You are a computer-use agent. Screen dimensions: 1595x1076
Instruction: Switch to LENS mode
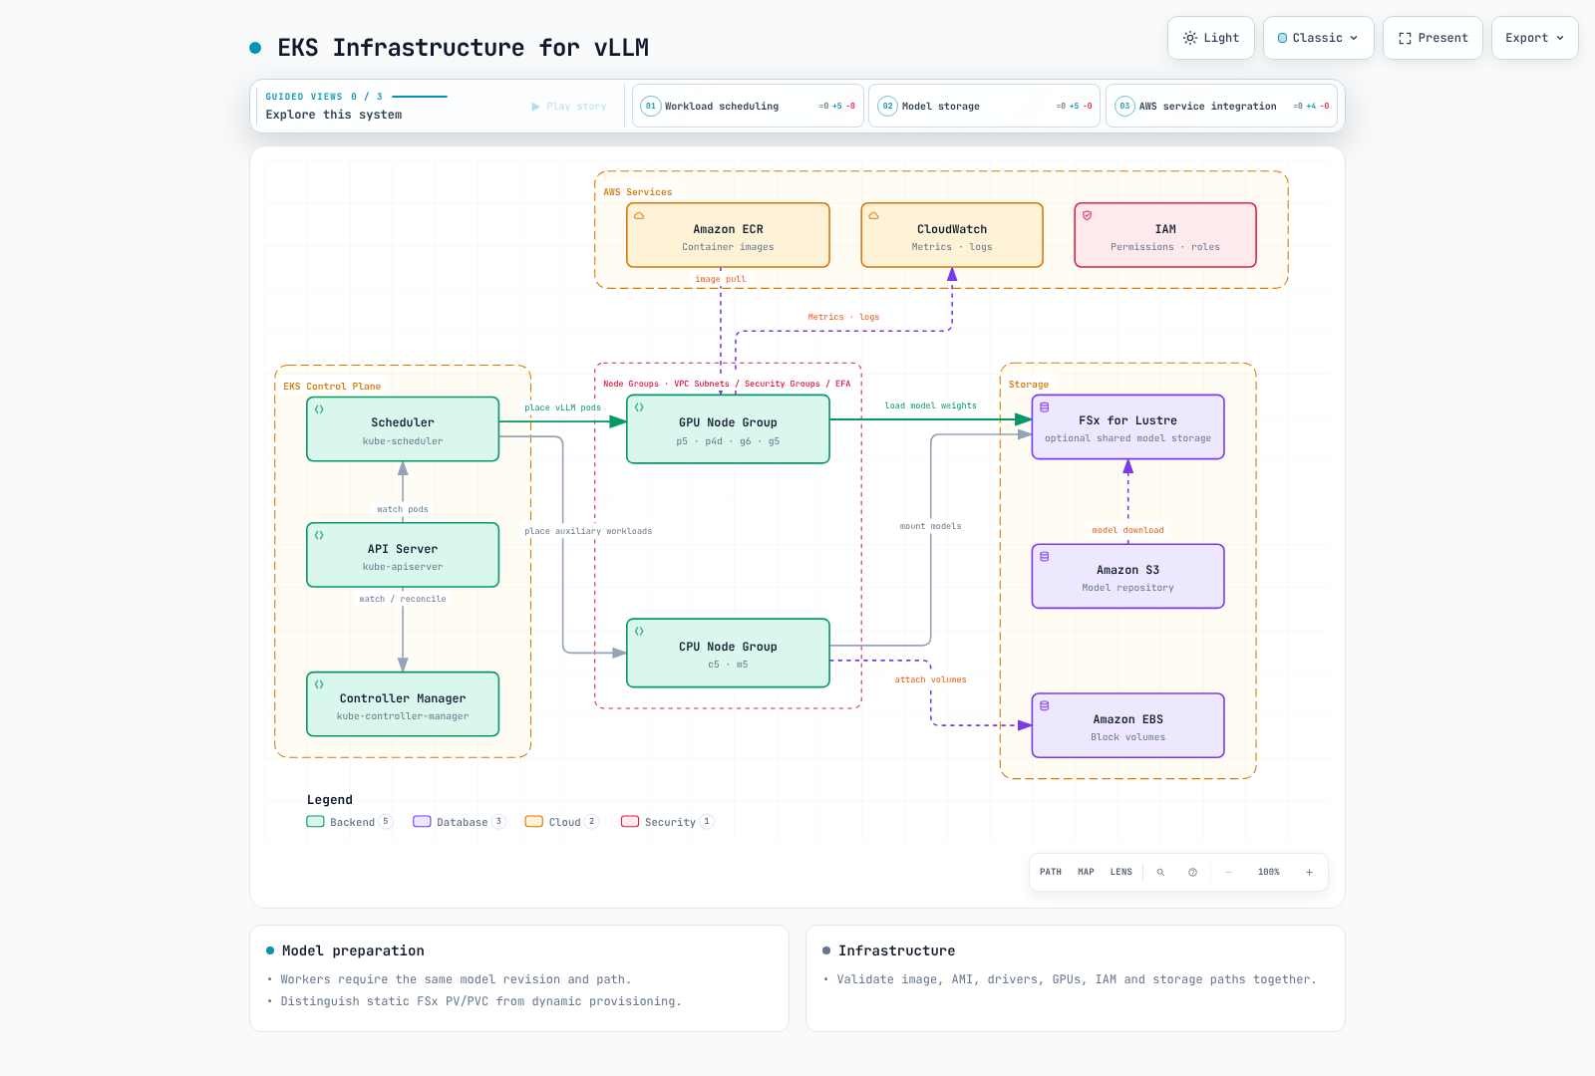1121,872
